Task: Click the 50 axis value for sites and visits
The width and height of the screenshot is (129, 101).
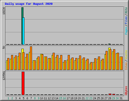Action: click(4, 47)
